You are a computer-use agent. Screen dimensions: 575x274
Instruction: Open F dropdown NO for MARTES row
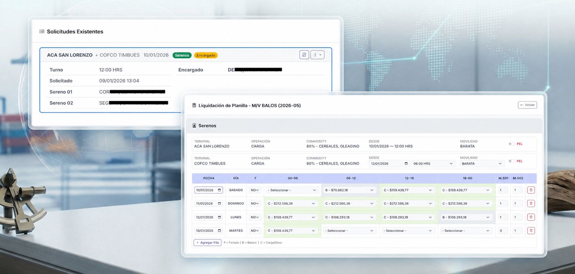(x=255, y=230)
